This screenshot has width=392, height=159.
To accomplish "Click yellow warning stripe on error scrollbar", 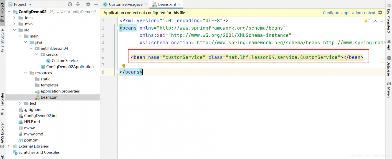I will 383,62.
